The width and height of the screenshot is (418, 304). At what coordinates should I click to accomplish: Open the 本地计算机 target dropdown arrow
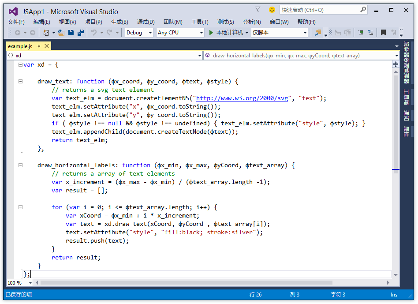point(247,33)
